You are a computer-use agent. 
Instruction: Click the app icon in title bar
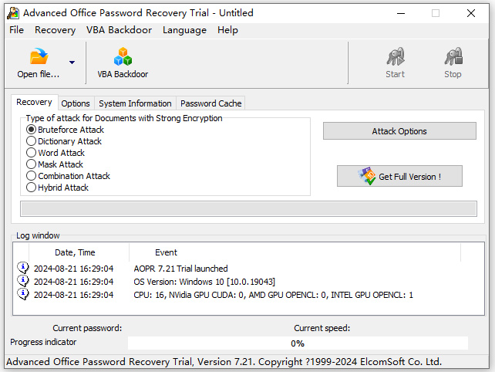[x=13, y=13]
